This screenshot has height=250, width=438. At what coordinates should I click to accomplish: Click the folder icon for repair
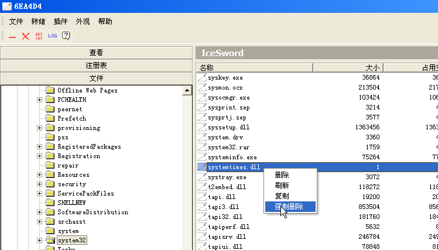click(50, 165)
